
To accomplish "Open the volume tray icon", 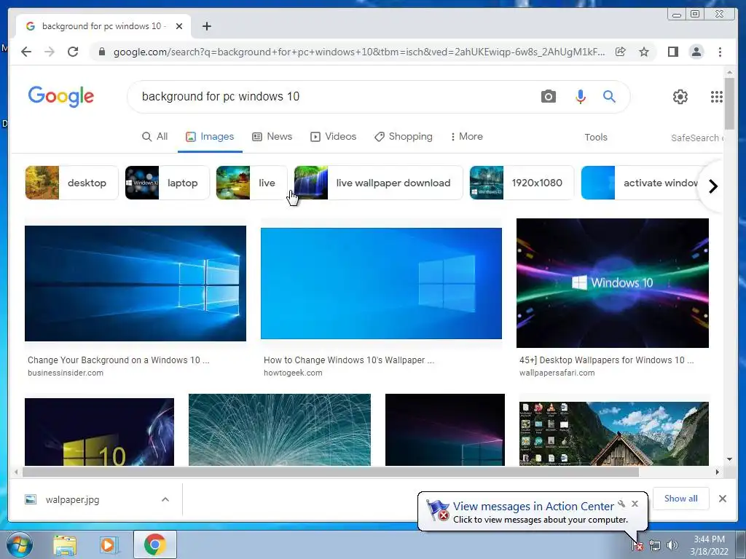I will [x=672, y=546].
